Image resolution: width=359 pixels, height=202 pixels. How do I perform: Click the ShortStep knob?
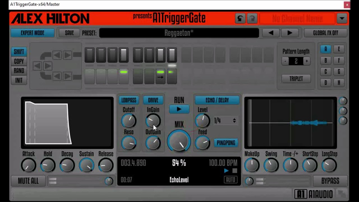click(310, 166)
